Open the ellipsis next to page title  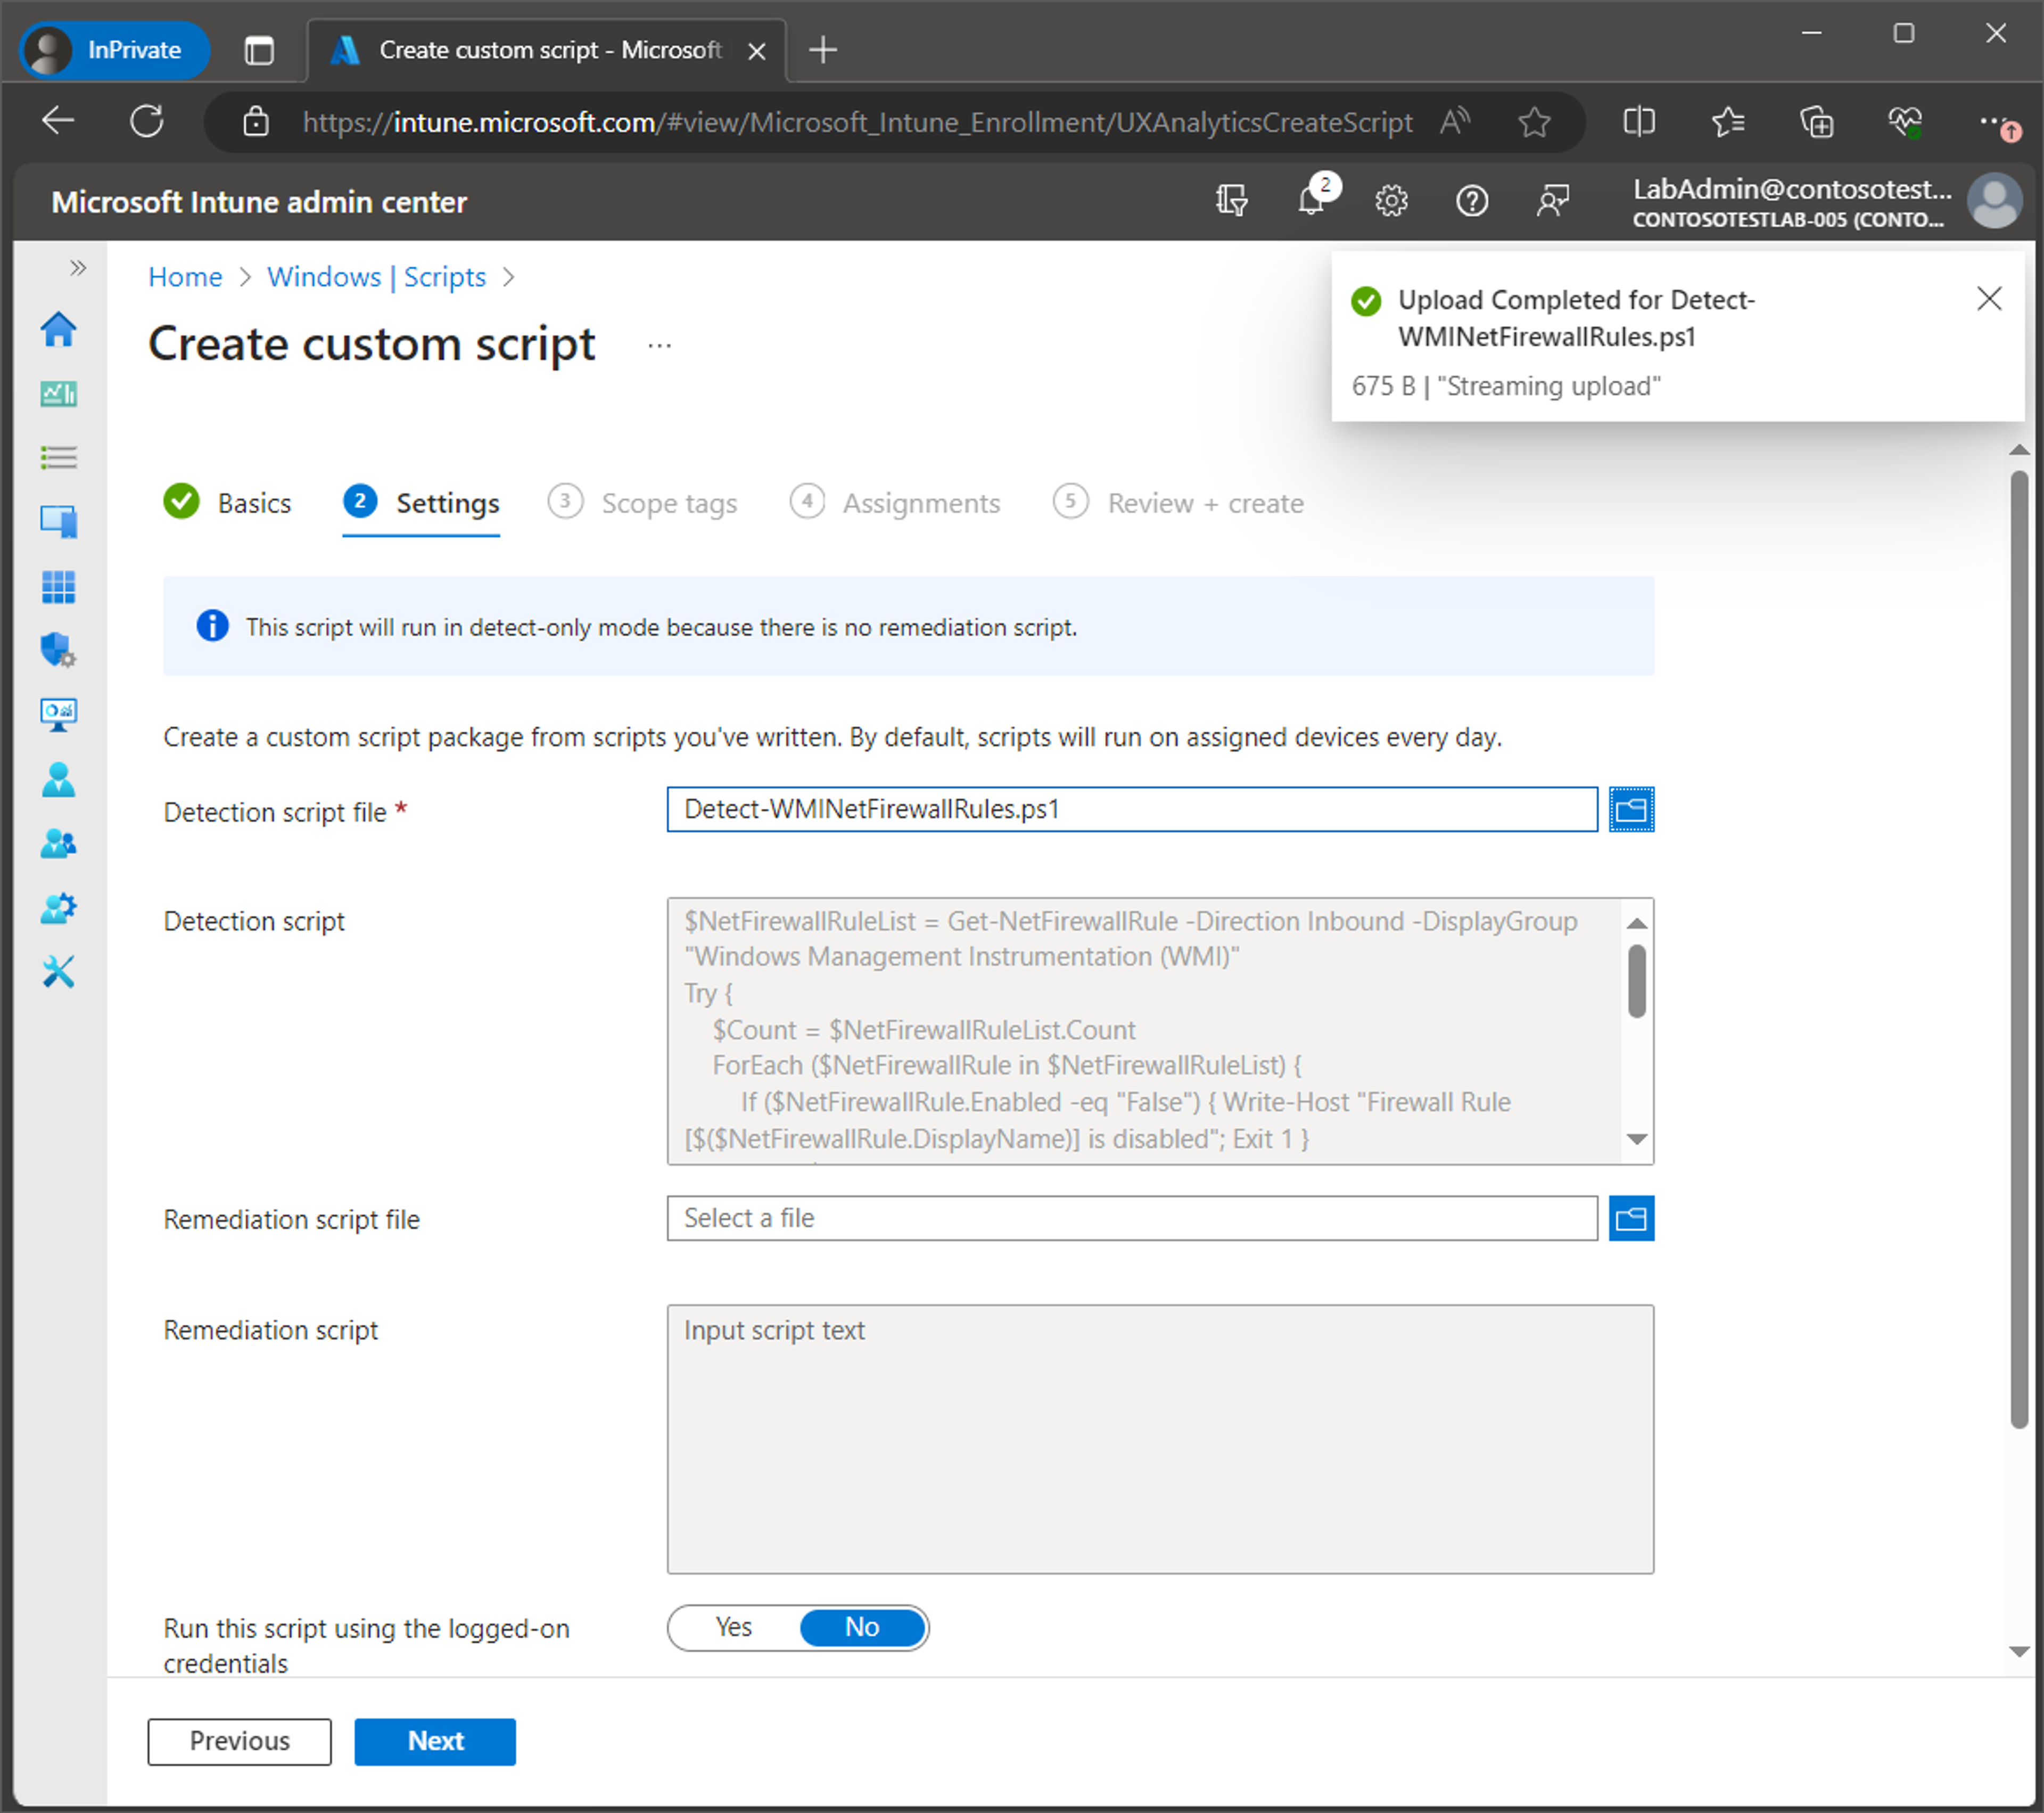point(659,346)
